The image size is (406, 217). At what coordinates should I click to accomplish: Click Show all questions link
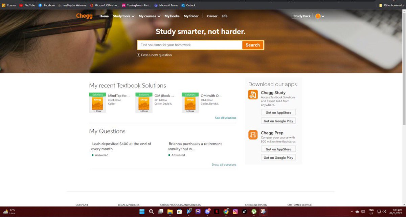224,165
